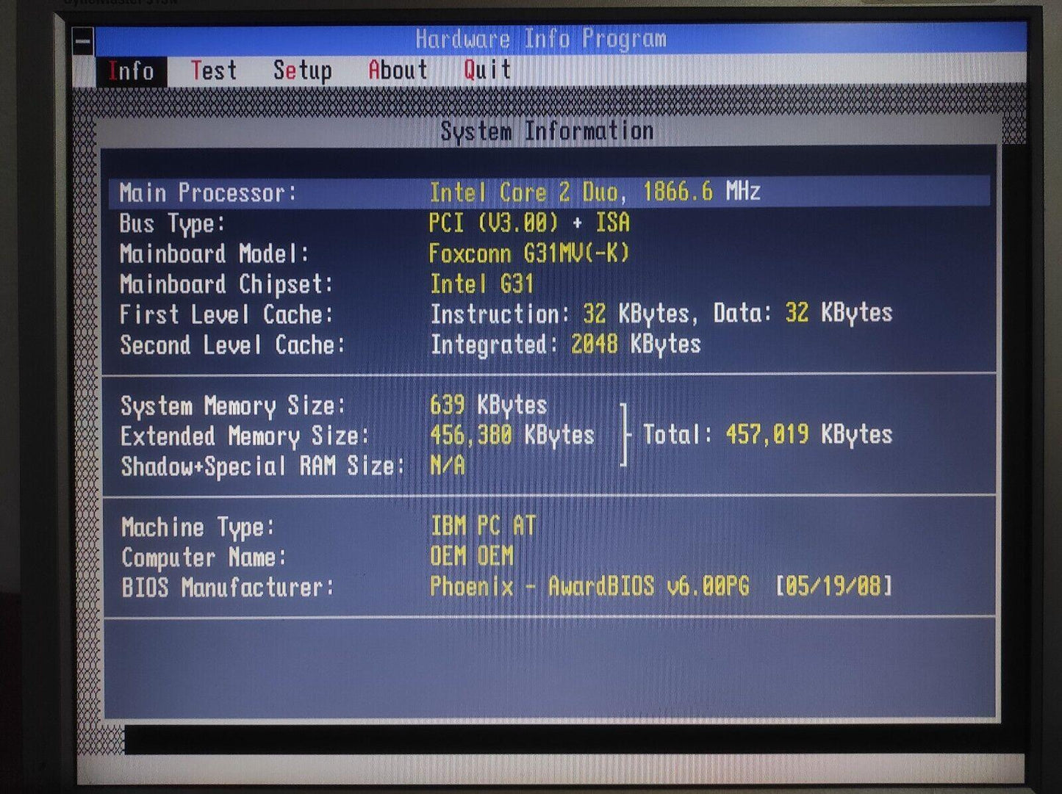Select the First Level Cache label
The height and width of the screenshot is (794, 1062).
(226, 315)
